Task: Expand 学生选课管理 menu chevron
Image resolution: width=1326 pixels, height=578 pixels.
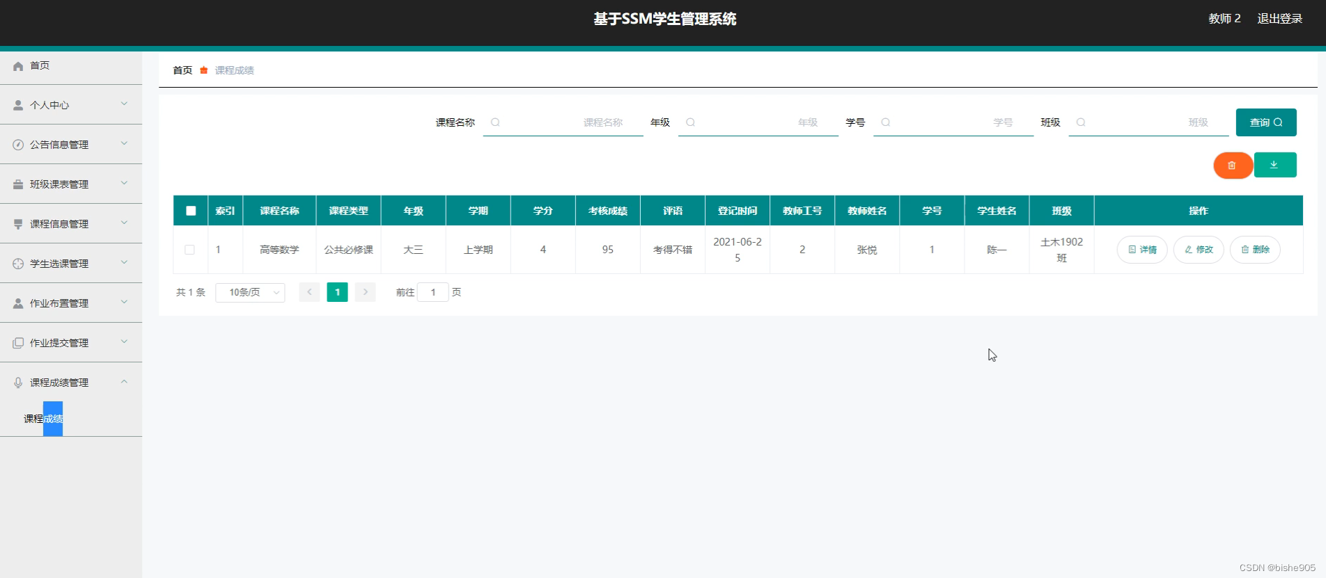Action: [x=124, y=263]
